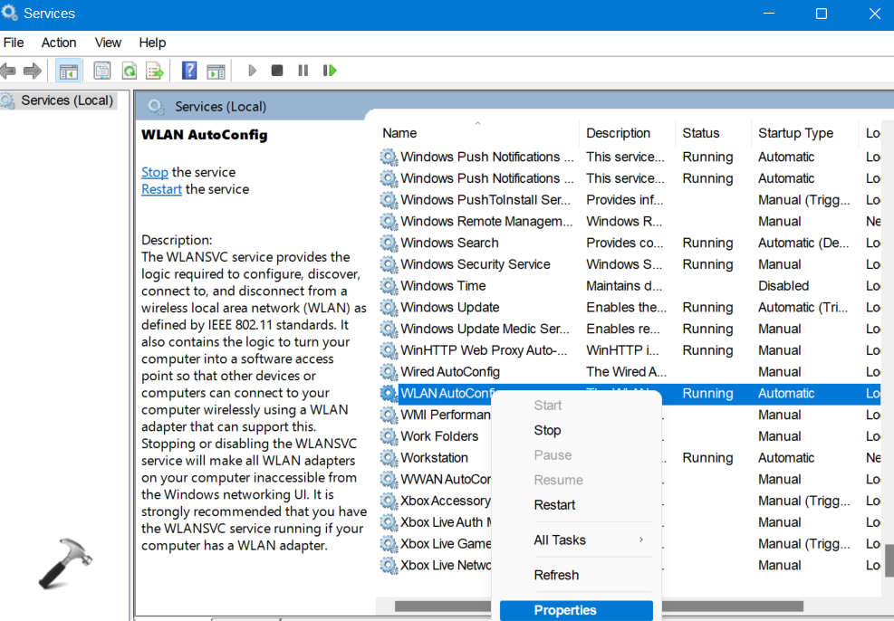Select Services (Local) in the console tree
Image resolution: width=894 pixels, height=621 pixels.
point(66,100)
